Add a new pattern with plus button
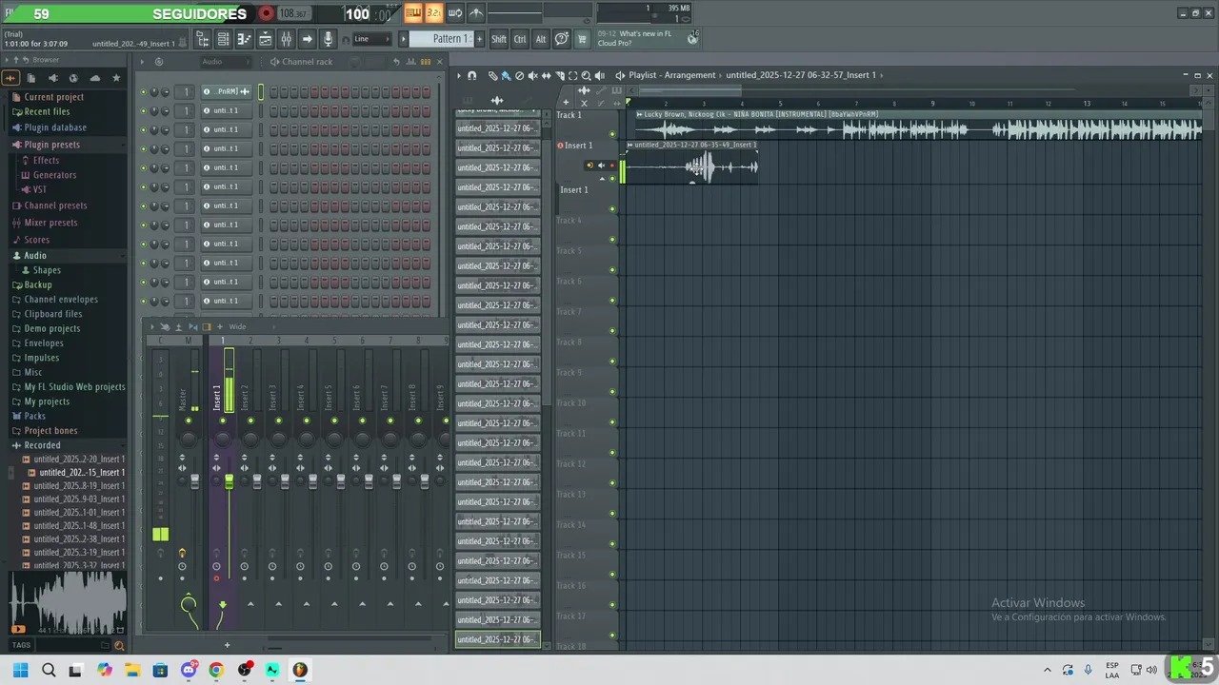The height and width of the screenshot is (685, 1219). point(479,39)
